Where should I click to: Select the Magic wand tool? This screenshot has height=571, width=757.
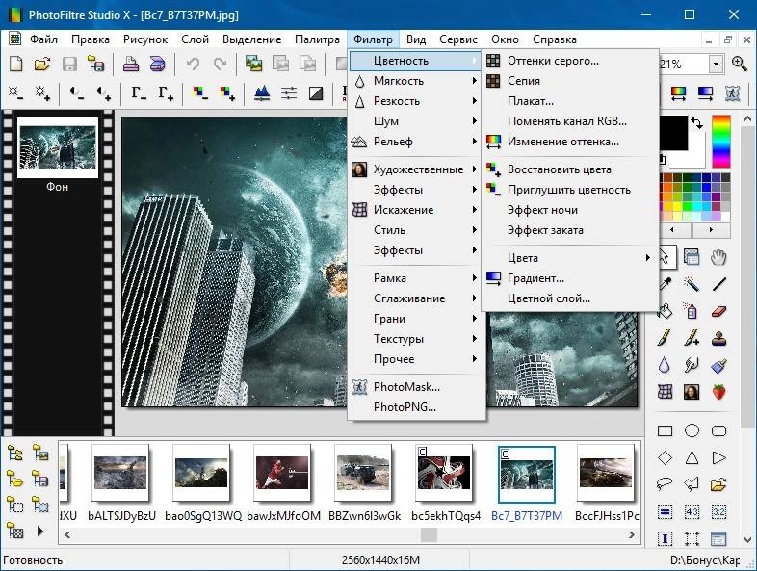[x=692, y=284]
